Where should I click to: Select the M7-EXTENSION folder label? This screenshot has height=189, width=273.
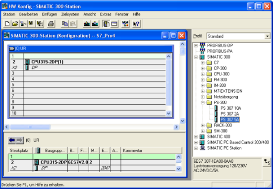click(x=228, y=91)
